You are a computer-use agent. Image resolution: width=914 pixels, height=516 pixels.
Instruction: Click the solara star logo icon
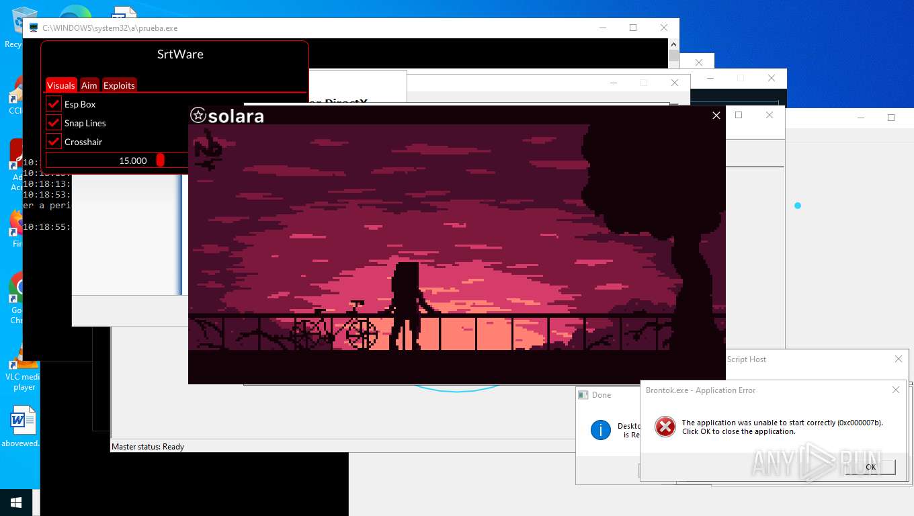[x=198, y=115]
